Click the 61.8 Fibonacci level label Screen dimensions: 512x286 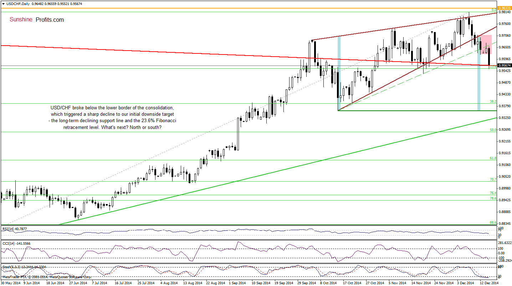pyautogui.click(x=493, y=158)
